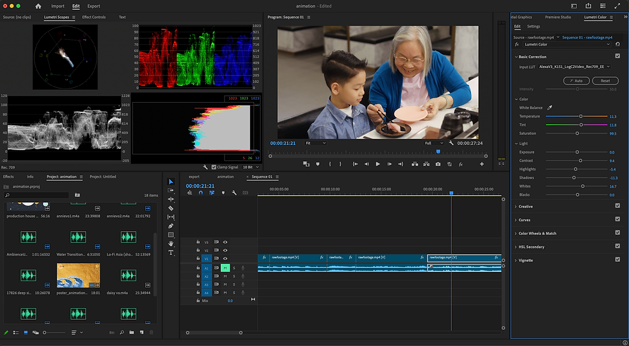
Task: Select the Ripple Edit tool
Action: pos(171,199)
